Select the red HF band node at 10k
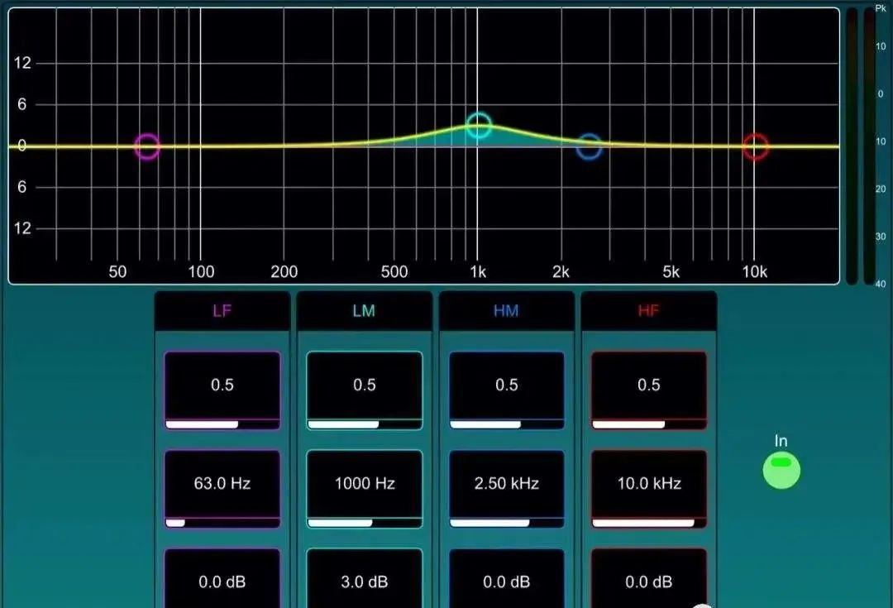 [755, 147]
